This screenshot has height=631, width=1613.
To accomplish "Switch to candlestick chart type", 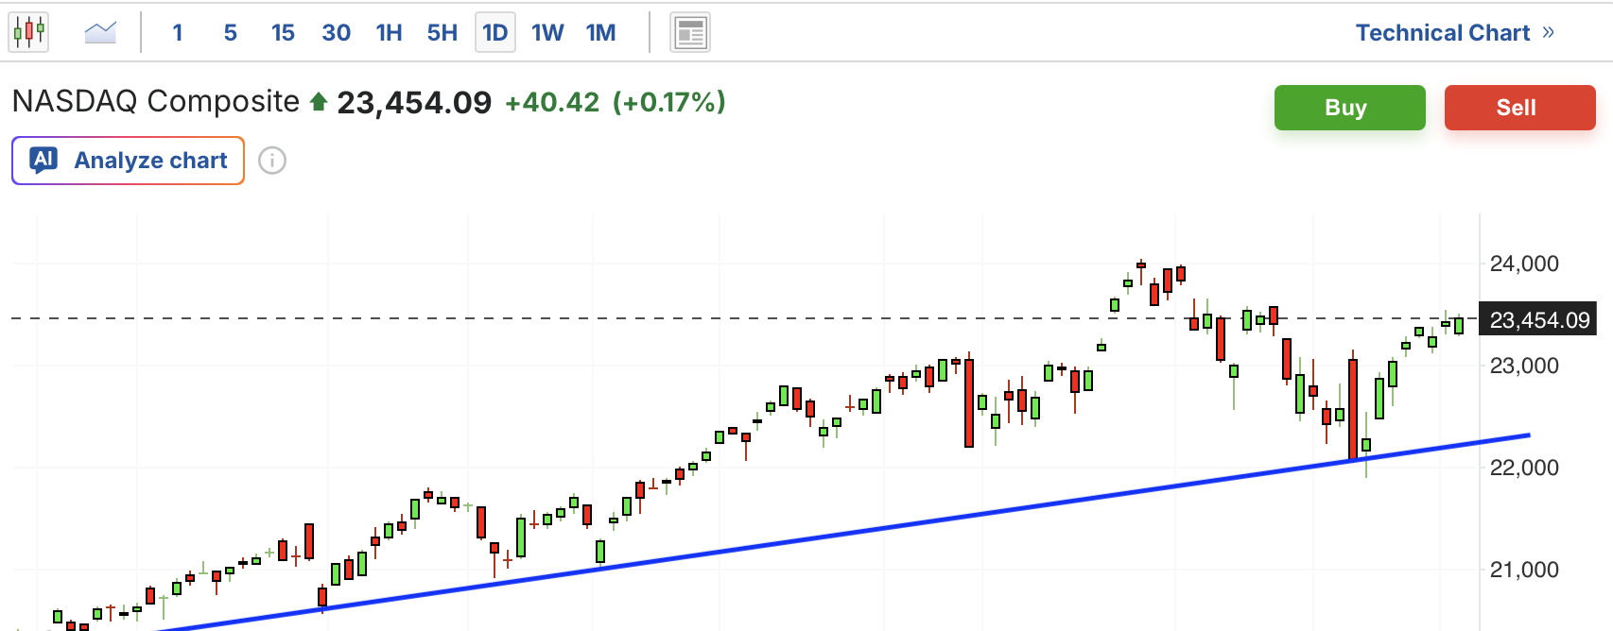I will [x=29, y=33].
